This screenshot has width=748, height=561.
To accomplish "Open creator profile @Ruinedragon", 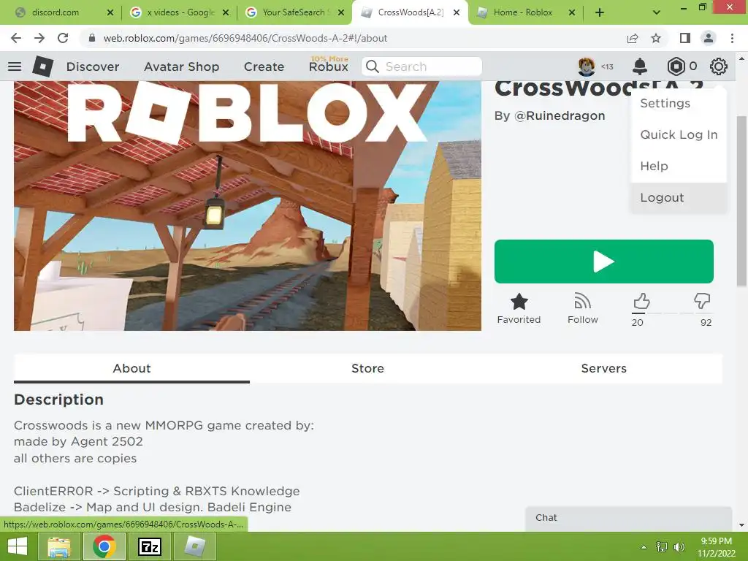I will coord(560,116).
